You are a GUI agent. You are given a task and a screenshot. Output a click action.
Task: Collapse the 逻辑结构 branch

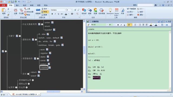click(36, 40)
